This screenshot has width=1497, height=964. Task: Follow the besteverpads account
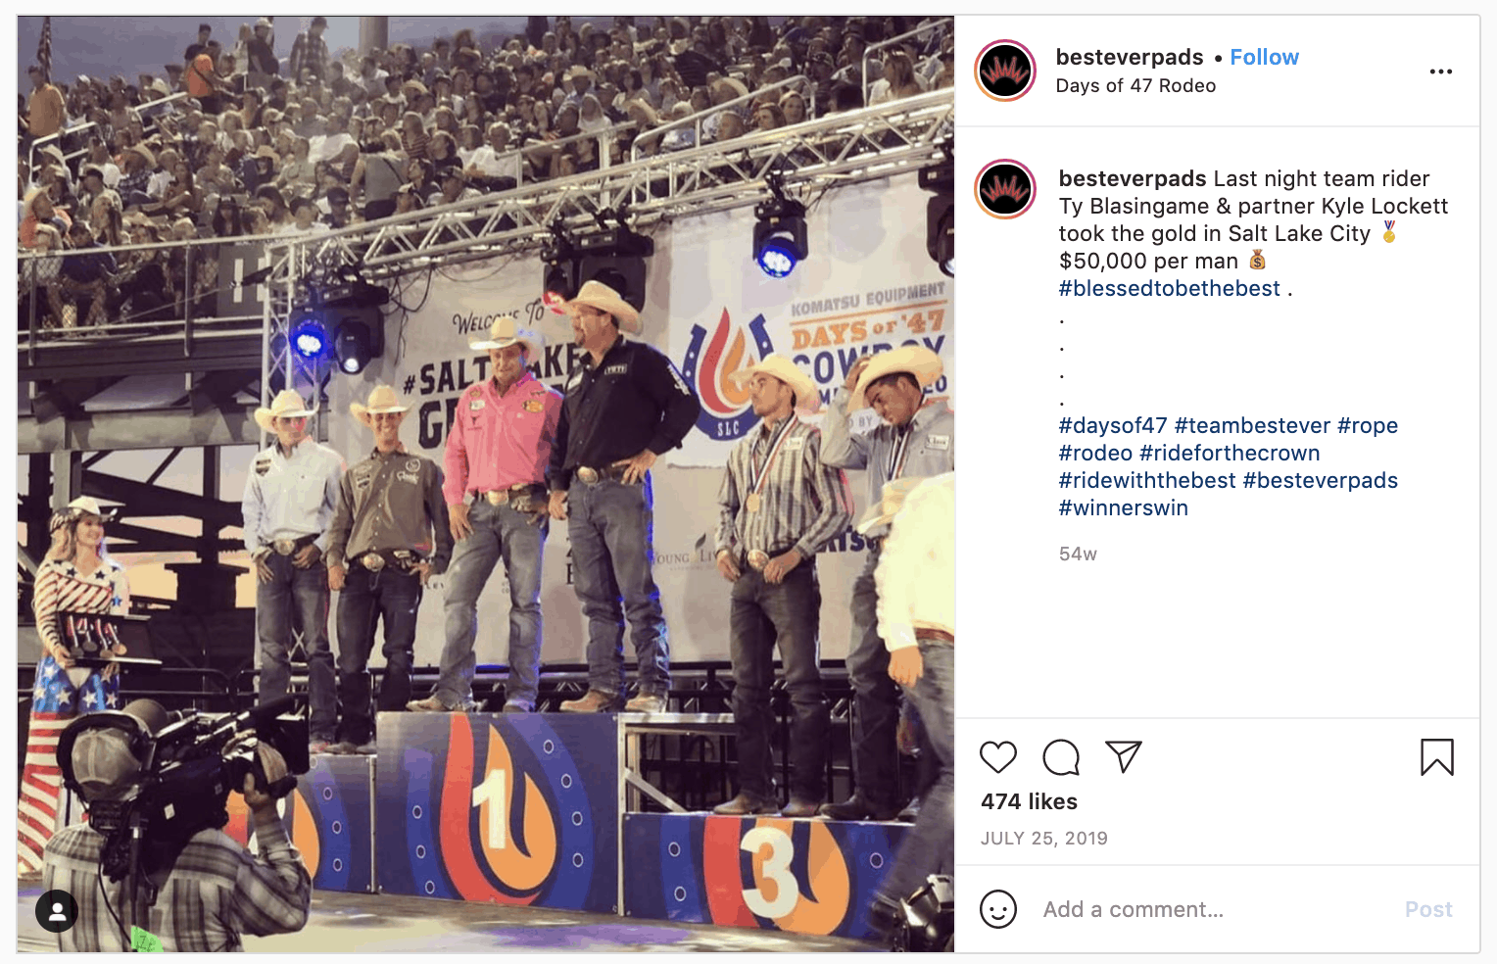tap(1264, 57)
